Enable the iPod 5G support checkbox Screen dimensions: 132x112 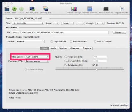95,41
